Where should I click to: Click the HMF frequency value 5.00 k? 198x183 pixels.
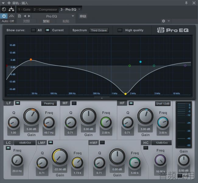pyautogui.click(x=135, y=173)
